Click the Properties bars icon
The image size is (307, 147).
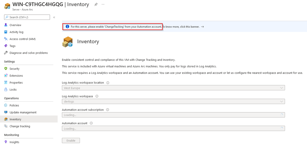[x=6, y=83]
